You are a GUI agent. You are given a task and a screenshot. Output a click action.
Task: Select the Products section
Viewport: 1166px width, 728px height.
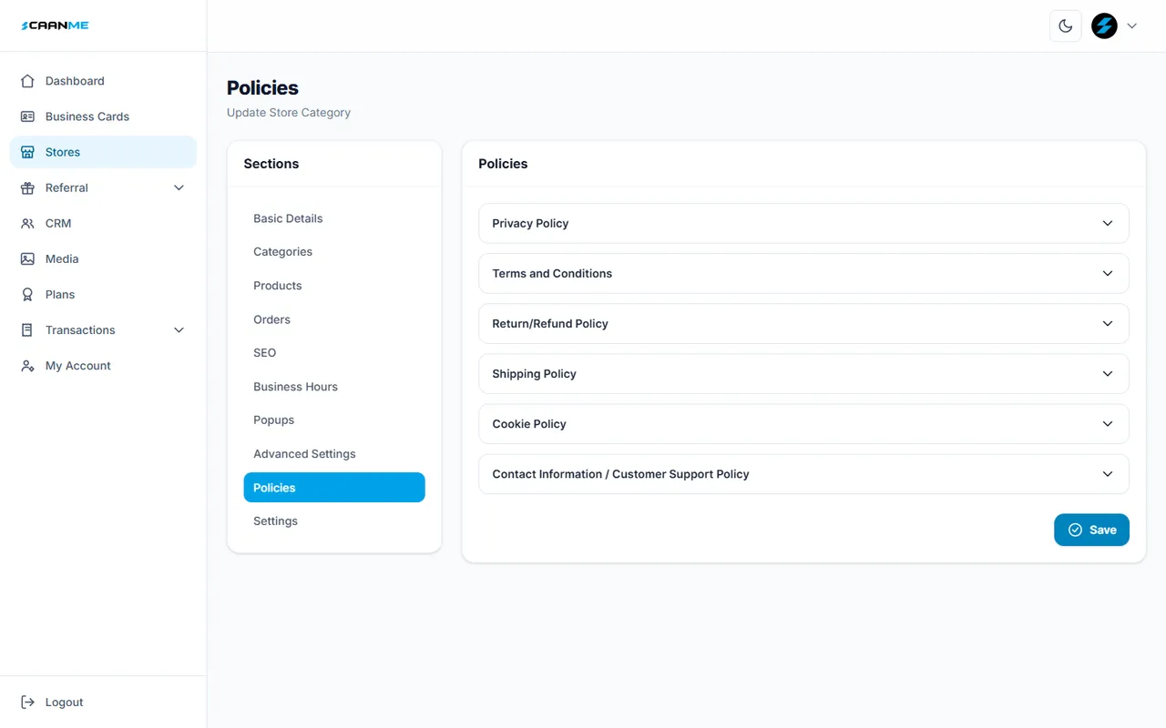point(334,285)
